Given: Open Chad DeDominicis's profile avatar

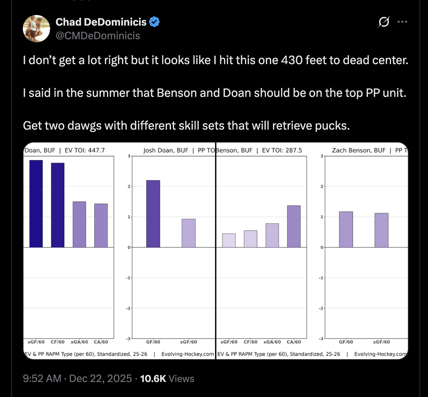Looking at the screenshot, I should [36, 29].
